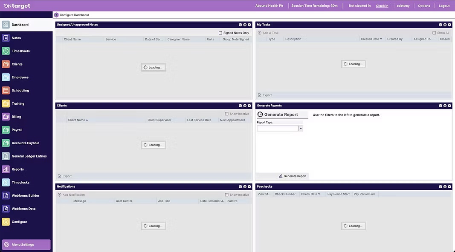Click the Last Service Date column header
The image size is (455, 252).
(199, 120)
